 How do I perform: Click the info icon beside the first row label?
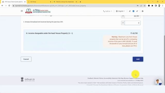click(x=51, y=16)
